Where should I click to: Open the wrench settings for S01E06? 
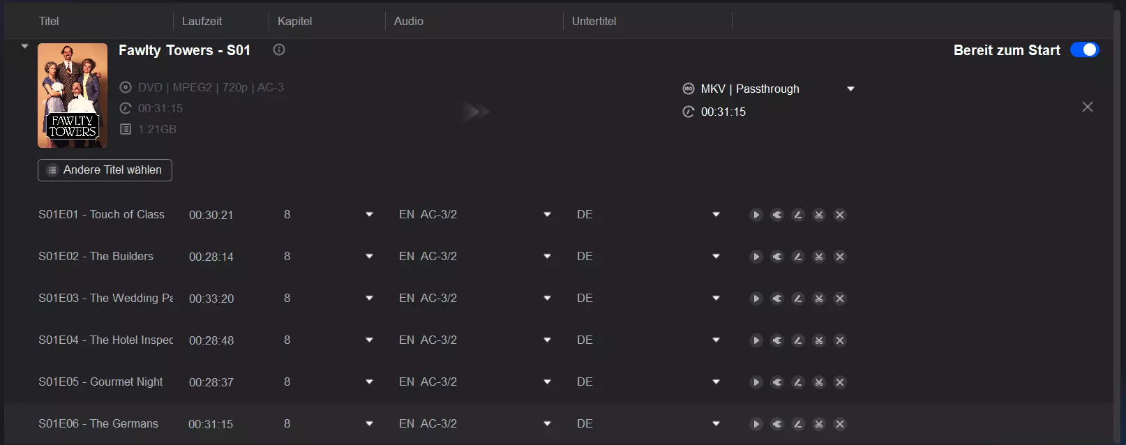pos(776,424)
